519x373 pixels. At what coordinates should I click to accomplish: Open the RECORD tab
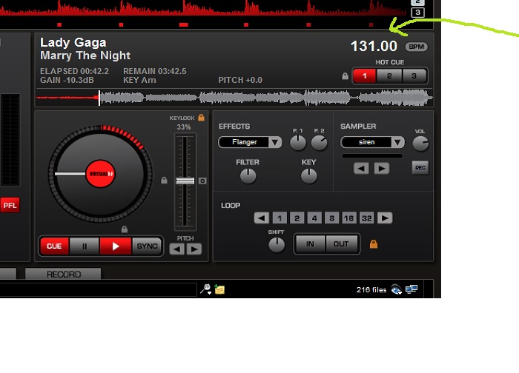pos(64,275)
